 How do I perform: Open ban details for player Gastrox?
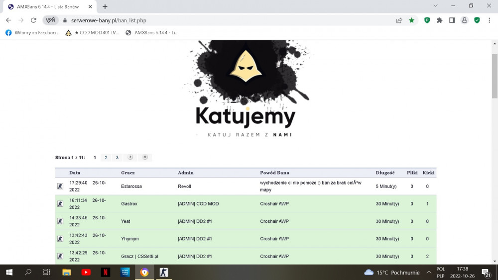pos(129,204)
